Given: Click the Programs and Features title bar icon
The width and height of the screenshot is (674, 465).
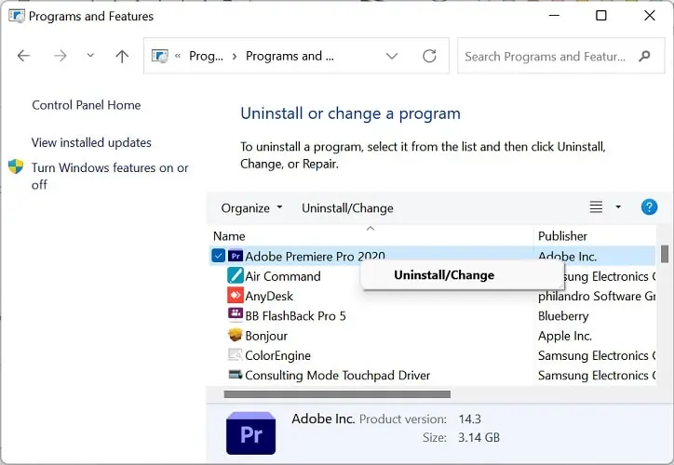Looking at the screenshot, I should [x=17, y=17].
